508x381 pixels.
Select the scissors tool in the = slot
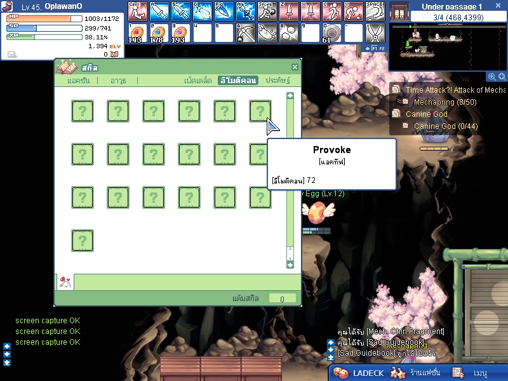(x=375, y=33)
